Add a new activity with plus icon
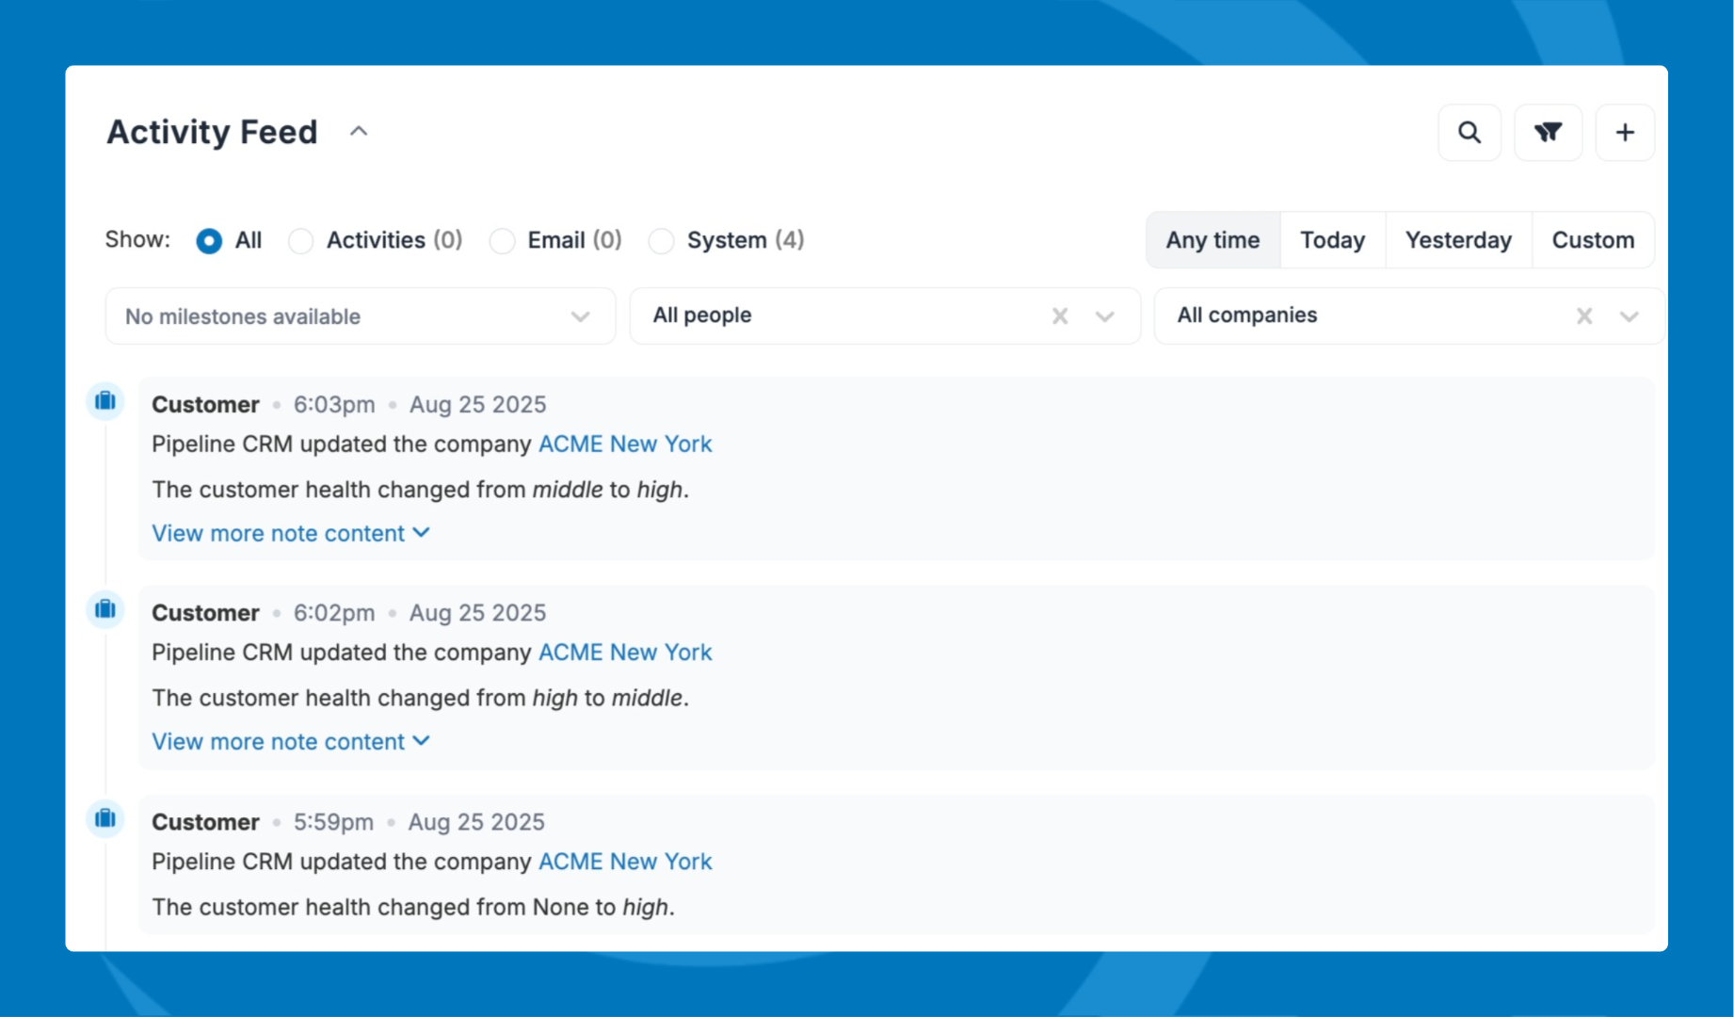 (x=1625, y=133)
